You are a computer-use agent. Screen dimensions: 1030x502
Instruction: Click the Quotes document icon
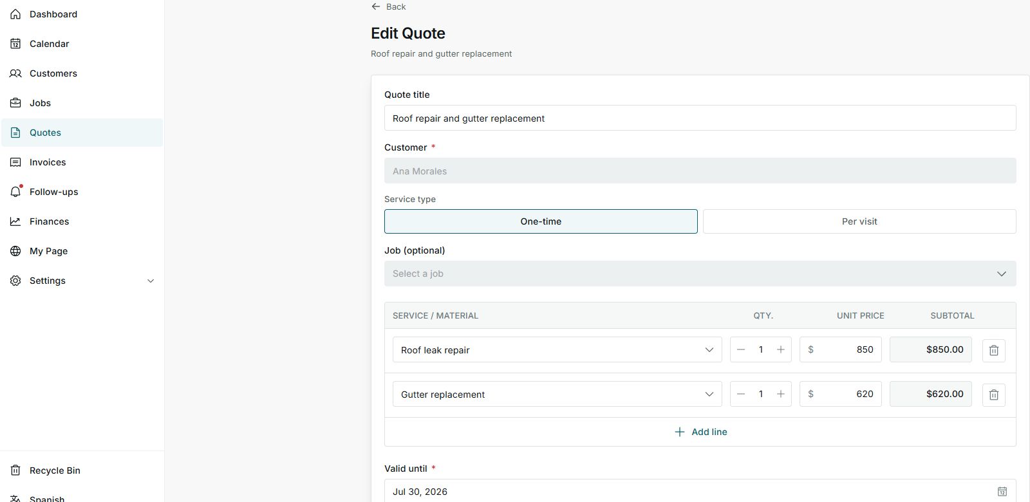(x=15, y=133)
